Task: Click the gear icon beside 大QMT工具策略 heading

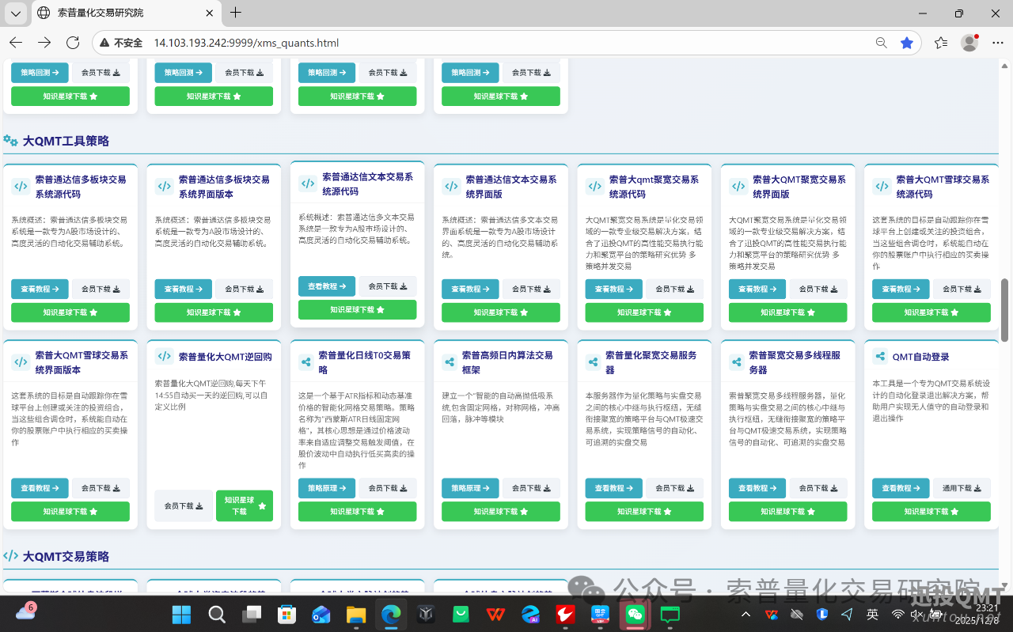Action: pyautogui.click(x=11, y=139)
